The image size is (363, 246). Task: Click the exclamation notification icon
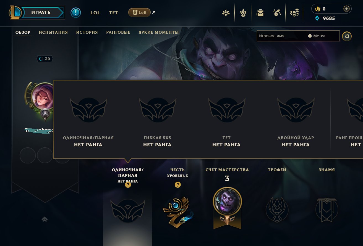tap(75, 12)
